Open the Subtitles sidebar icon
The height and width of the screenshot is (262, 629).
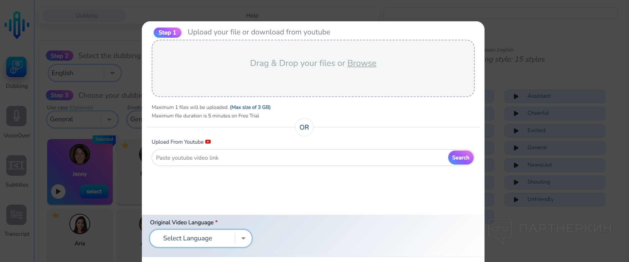(x=16, y=165)
